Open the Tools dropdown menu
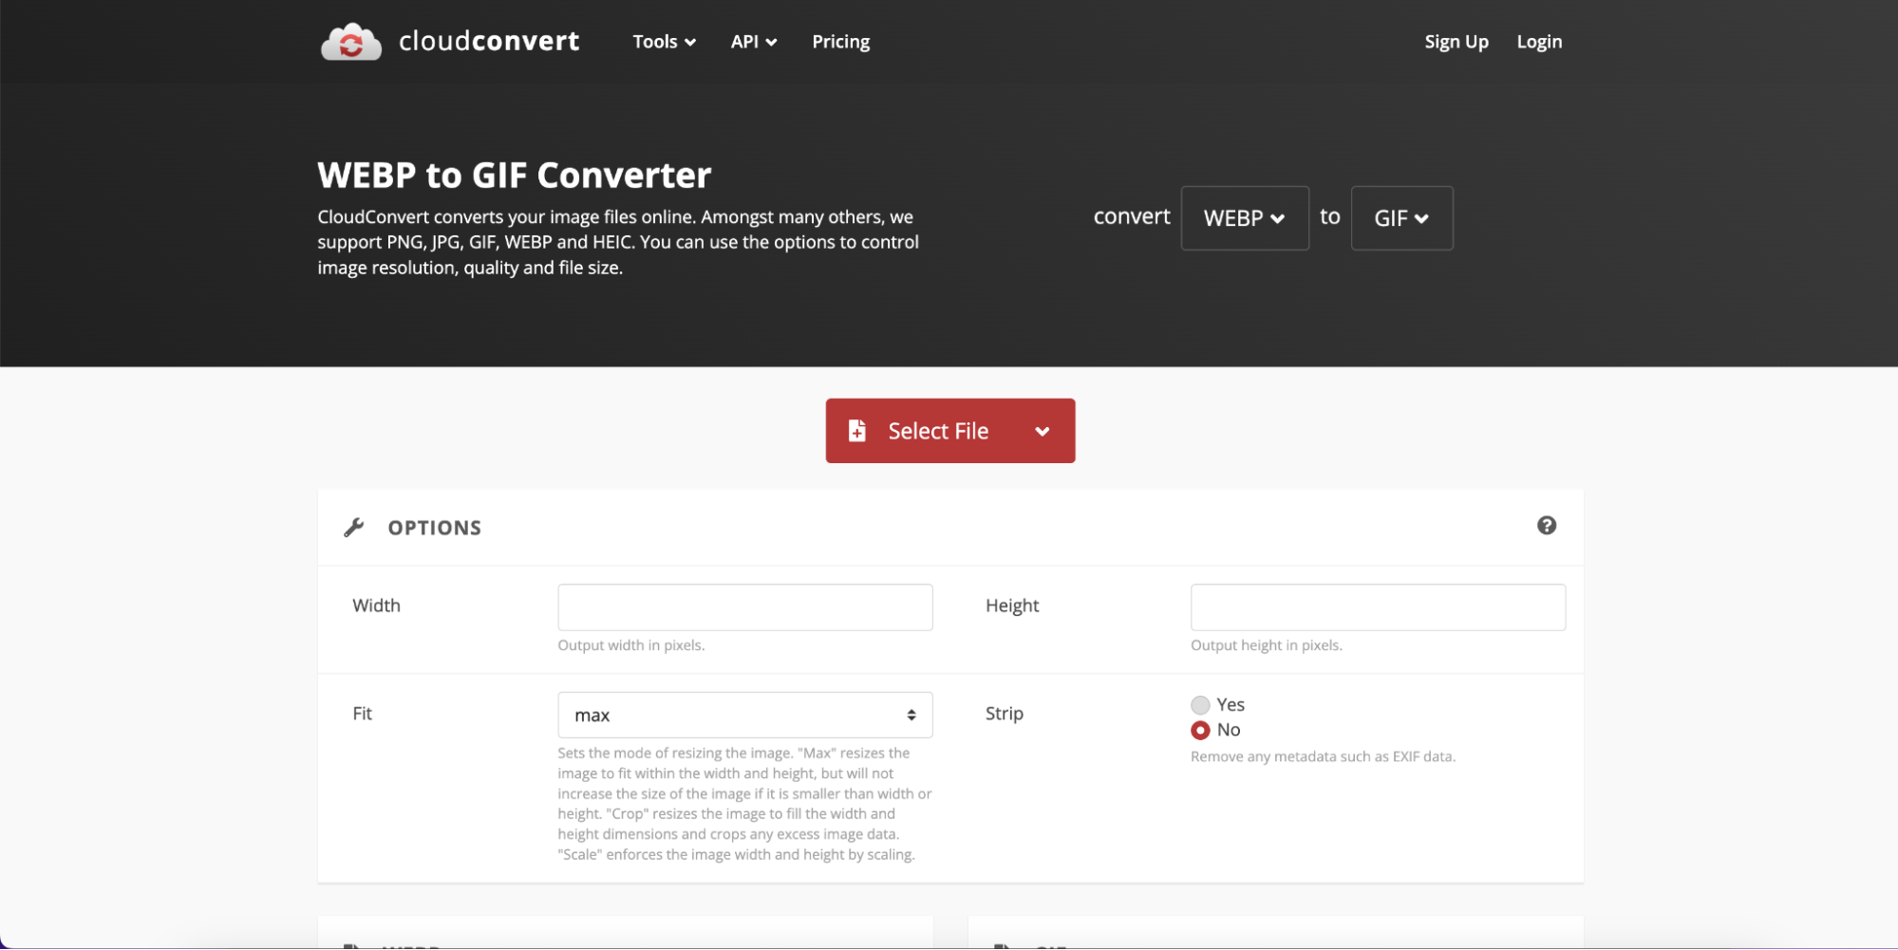Screen dimensions: 1898x950 point(665,42)
